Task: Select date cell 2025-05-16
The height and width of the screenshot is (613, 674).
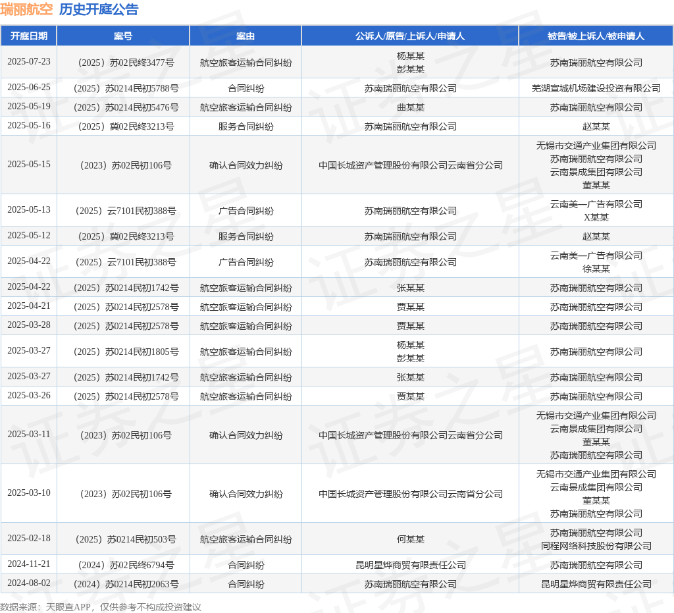Action: click(x=29, y=125)
